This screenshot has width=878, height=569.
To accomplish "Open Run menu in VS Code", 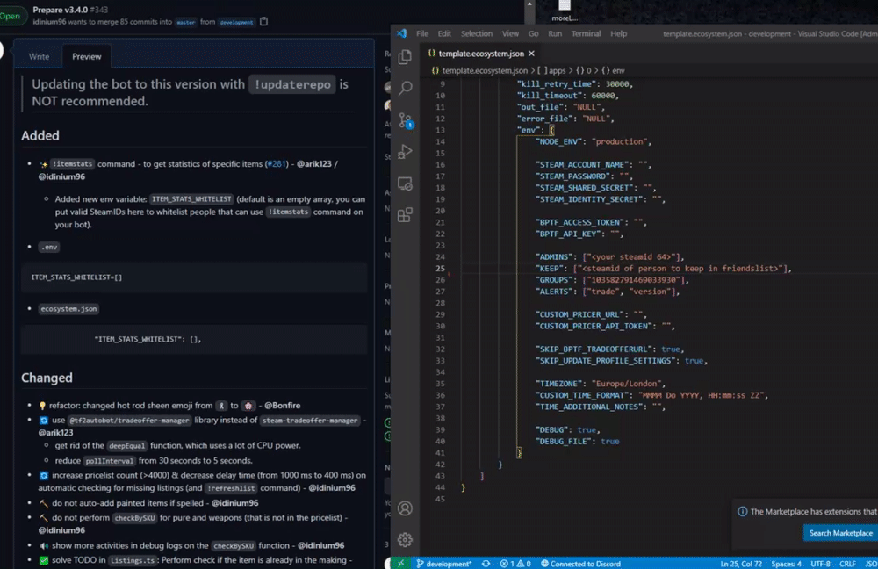I will point(555,33).
